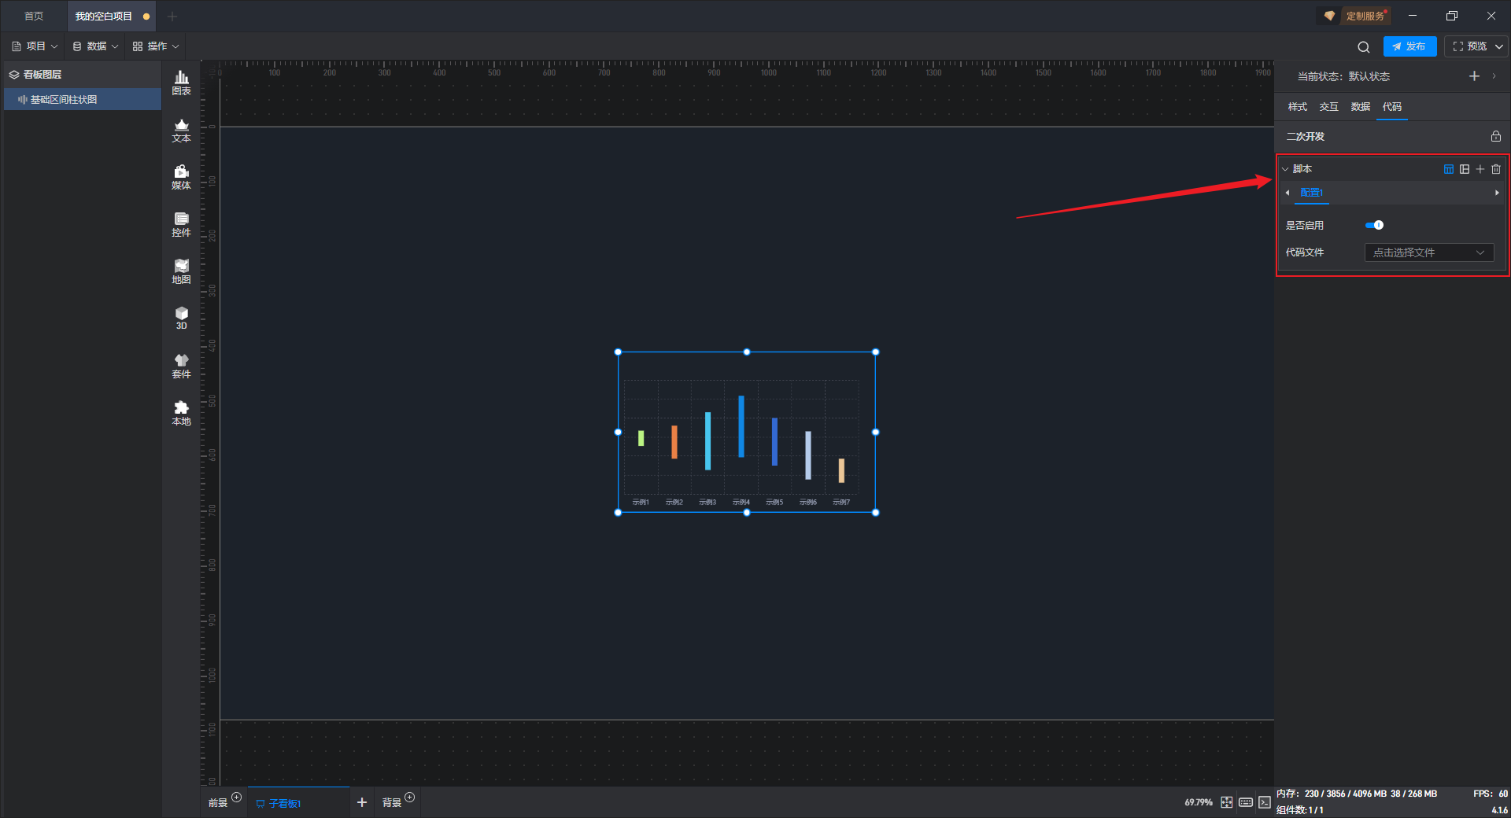Click the FPS: 60 readout
The height and width of the screenshot is (818, 1511).
click(x=1491, y=794)
